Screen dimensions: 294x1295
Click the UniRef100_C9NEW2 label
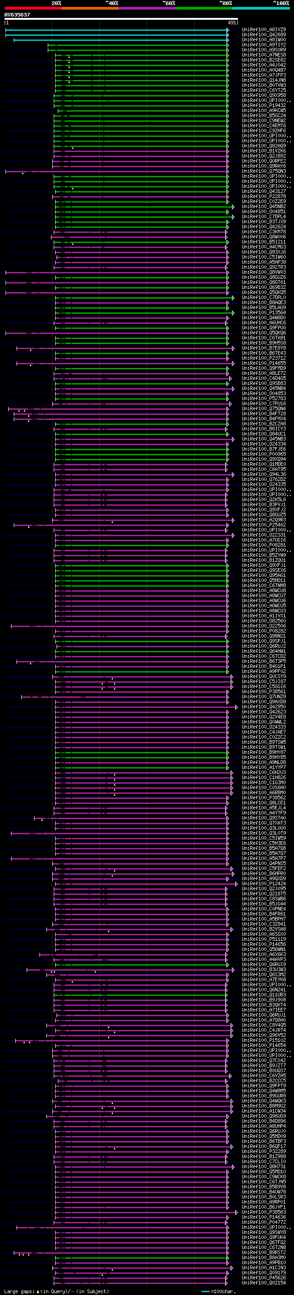(x=264, y=121)
